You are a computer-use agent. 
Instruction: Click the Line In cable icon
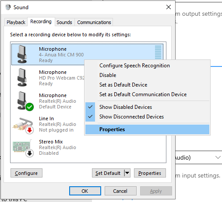(x=23, y=125)
